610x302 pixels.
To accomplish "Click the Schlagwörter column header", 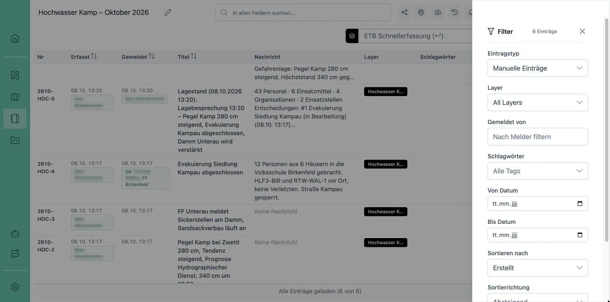I will [x=438, y=57].
